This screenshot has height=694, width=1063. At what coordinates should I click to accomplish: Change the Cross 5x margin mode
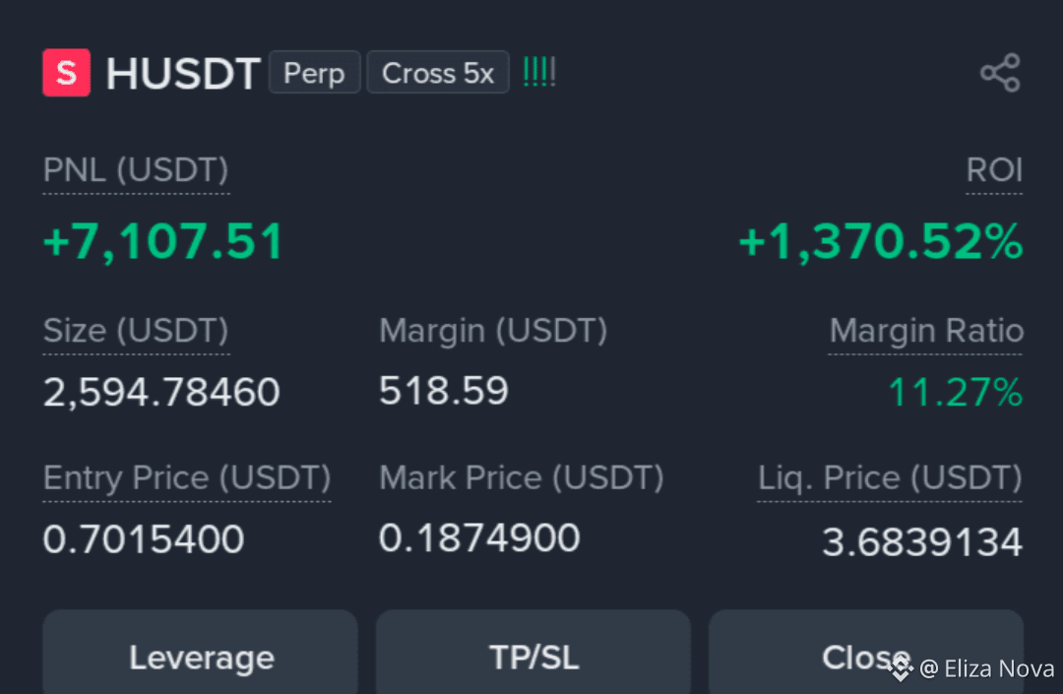pyautogui.click(x=438, y=73)
